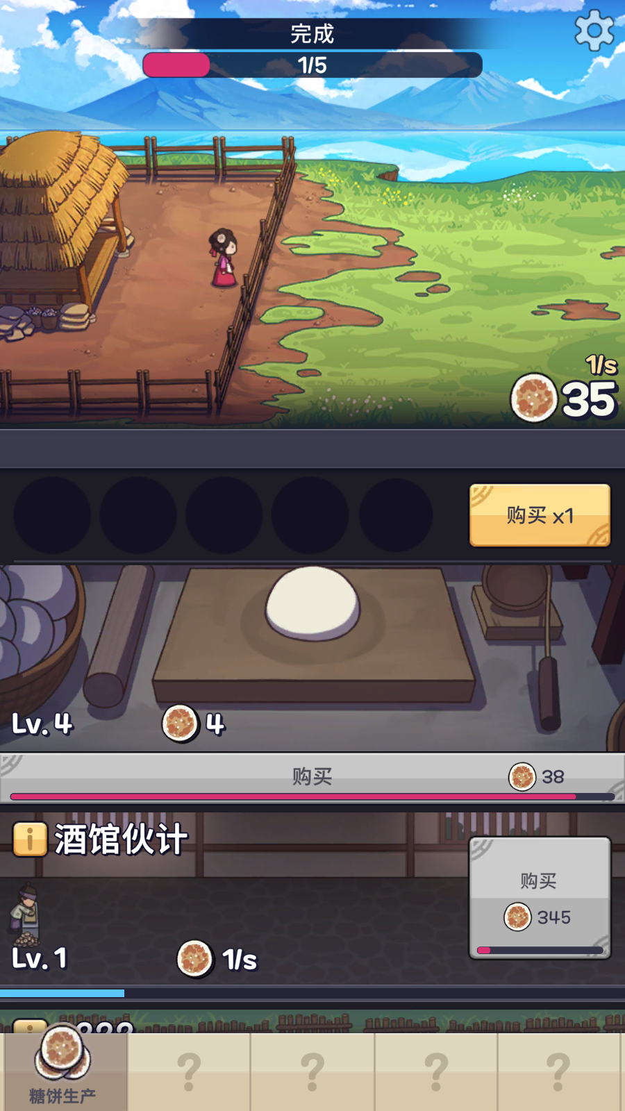Open the second locked question-mark tab
The height and width of the screenshot is (1111, 625).
(x=312, y=1071)
